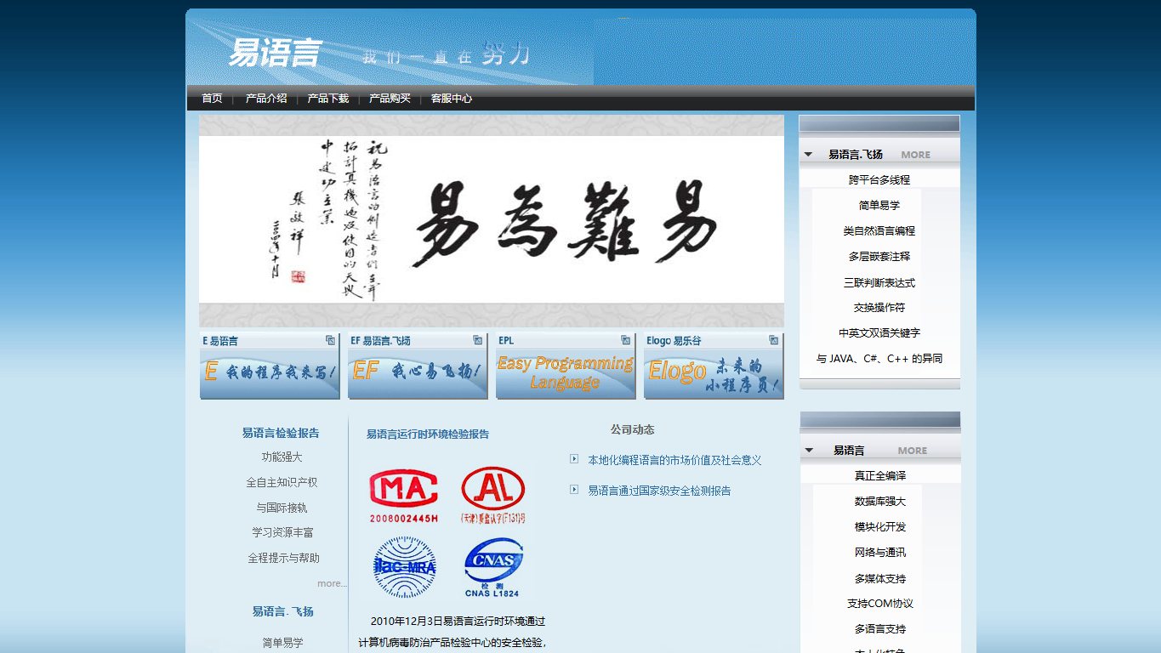Image resolution: width=1161 pixels, height=653 pixels.
Task: Click the Easy Programming Language banner
Action: [x=566, y=373]
